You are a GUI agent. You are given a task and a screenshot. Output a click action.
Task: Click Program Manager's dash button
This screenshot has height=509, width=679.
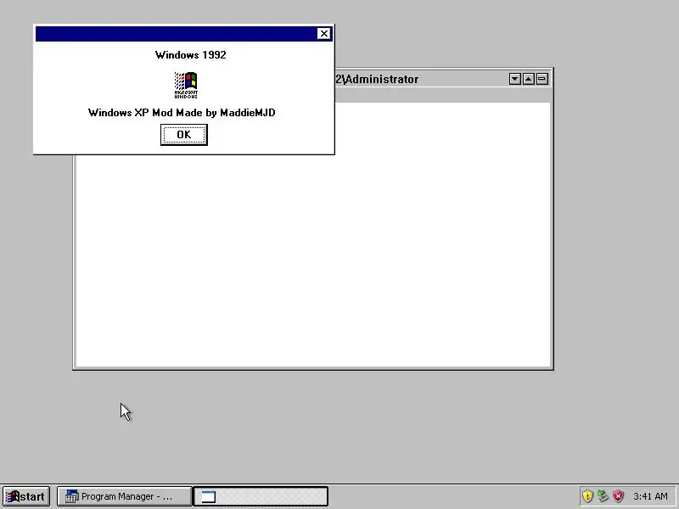[542, 79]
